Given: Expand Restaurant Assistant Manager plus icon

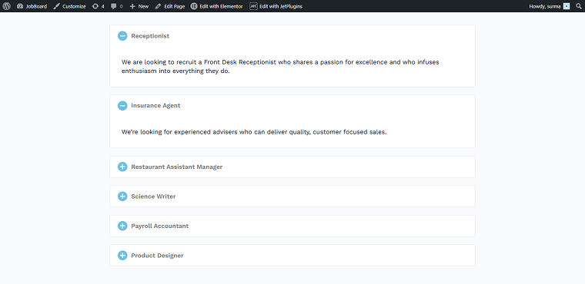Looking at the screenshot, I should [x=122, y=167].
